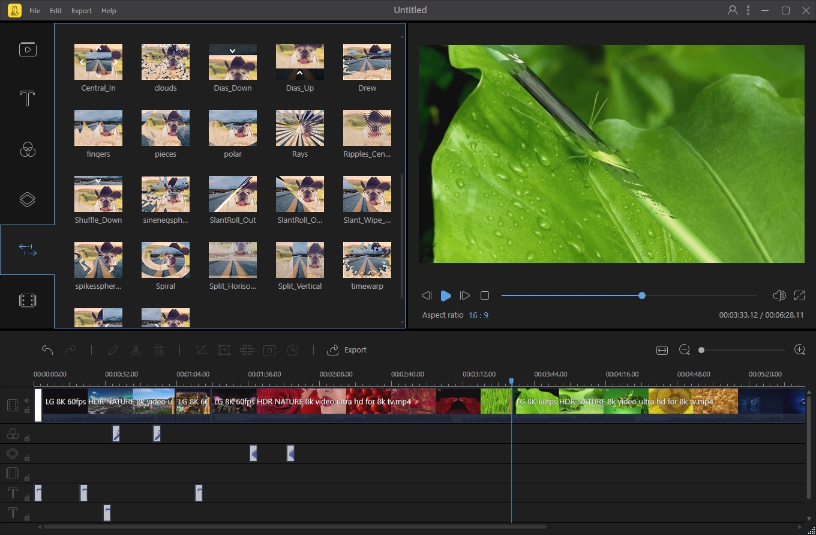Select the Spiral transition thumbnail
Viewport: 816px width, 535px height.
coord(166,260)
